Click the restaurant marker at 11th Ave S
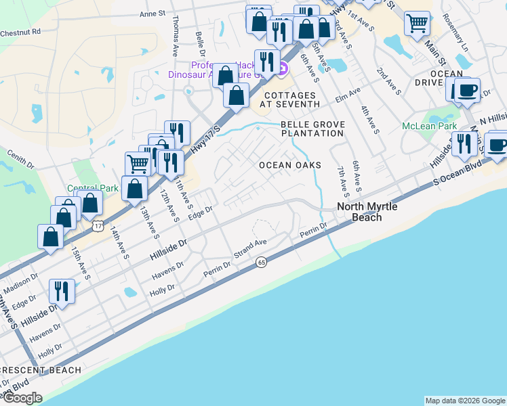 point(171,165)
